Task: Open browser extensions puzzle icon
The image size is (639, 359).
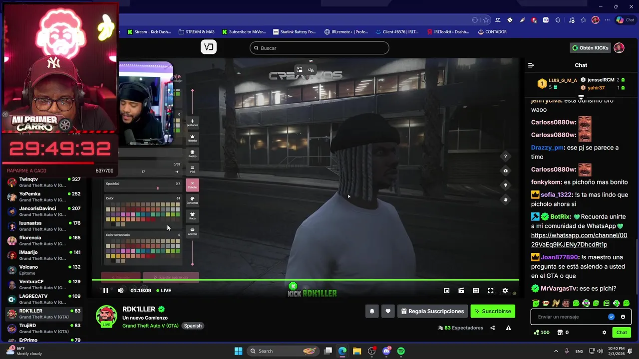Action: 558,20
